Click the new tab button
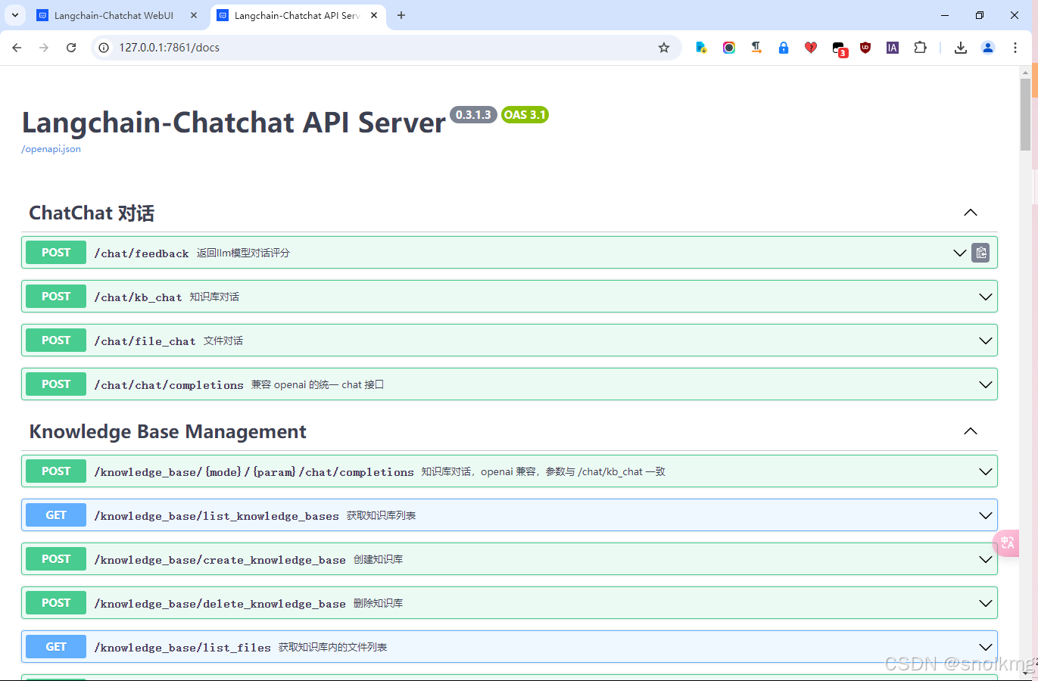 click(401, 15)
